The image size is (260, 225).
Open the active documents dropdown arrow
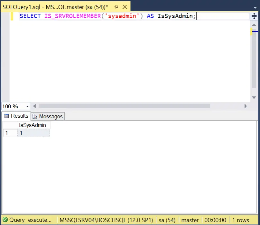point(255,8)
